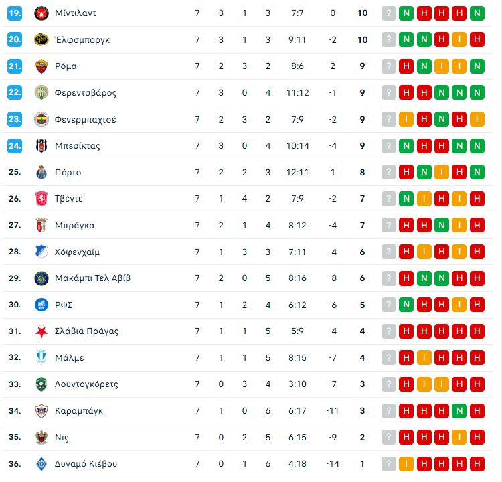Select the Μπεσίκτας club emblem

[x=41, y=146]
